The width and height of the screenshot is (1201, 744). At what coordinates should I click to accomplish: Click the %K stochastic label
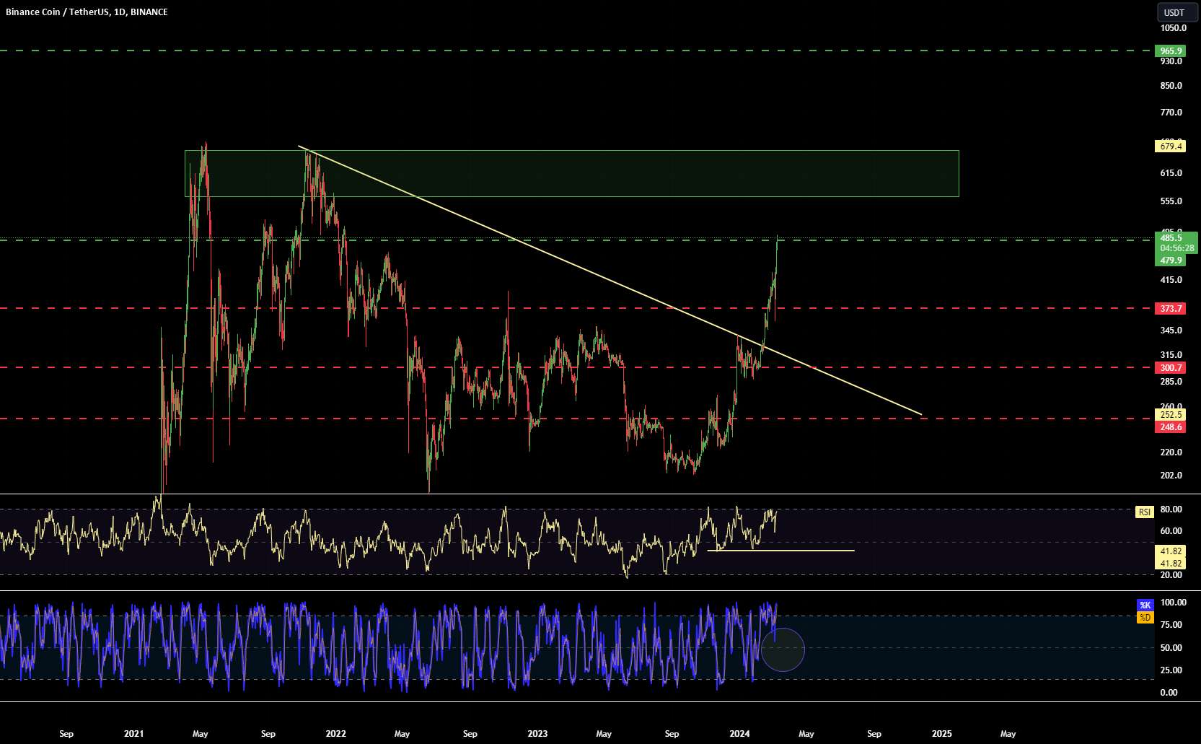[x=1145, y=605]
